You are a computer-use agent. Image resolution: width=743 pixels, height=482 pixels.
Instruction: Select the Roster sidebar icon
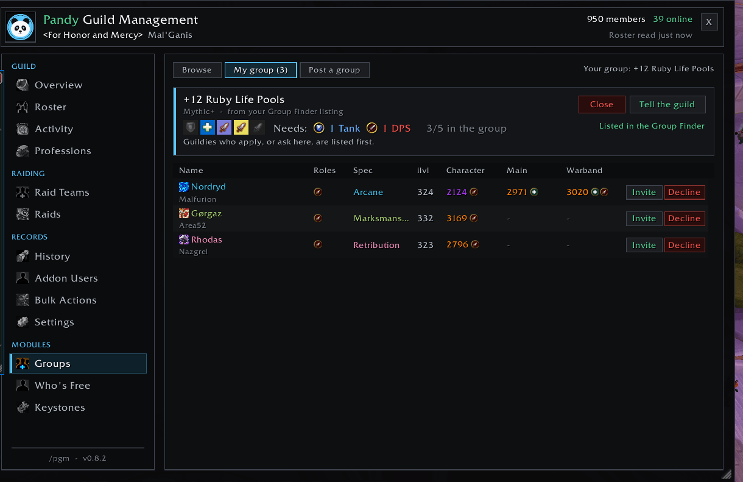tap(23, 107)
